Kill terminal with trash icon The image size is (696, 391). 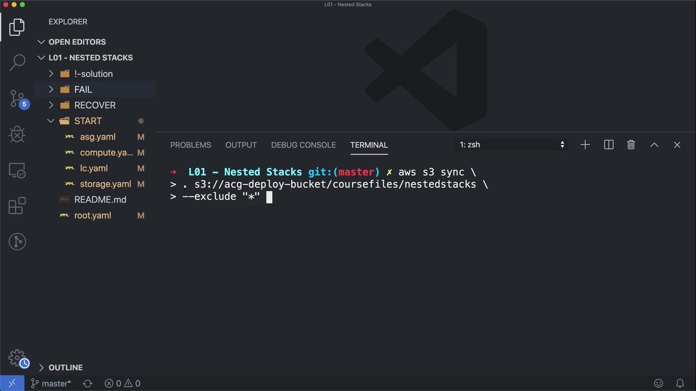point(631,145)
